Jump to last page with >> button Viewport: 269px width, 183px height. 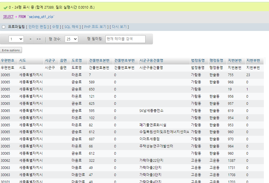click(39, 39)
